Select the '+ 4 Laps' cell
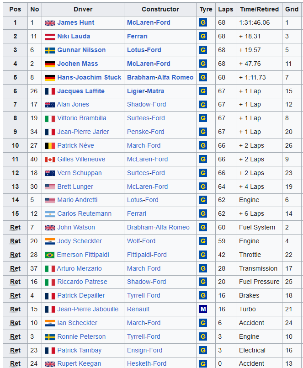 pyautogui.click(x=252, y=187)
